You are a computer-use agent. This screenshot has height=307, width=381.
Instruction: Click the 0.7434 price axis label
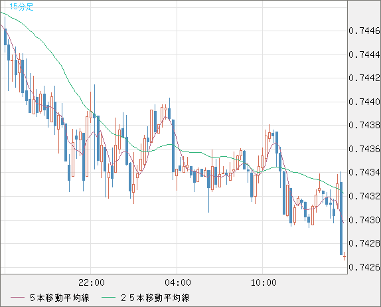(364, 173)
